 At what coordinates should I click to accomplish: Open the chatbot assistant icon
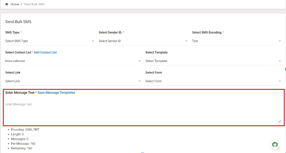click(275, 145)
